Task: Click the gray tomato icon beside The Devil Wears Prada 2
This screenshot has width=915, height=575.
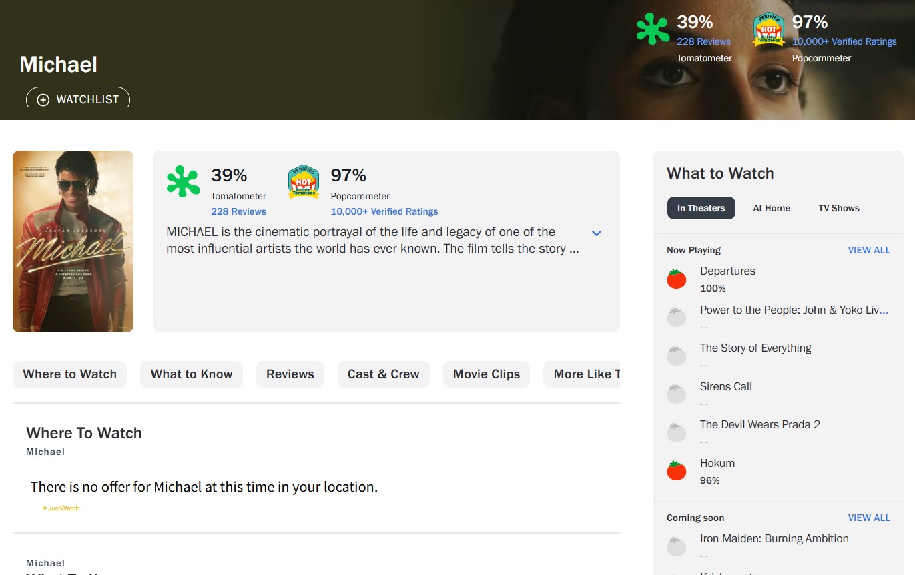Action: click(677, 432)
